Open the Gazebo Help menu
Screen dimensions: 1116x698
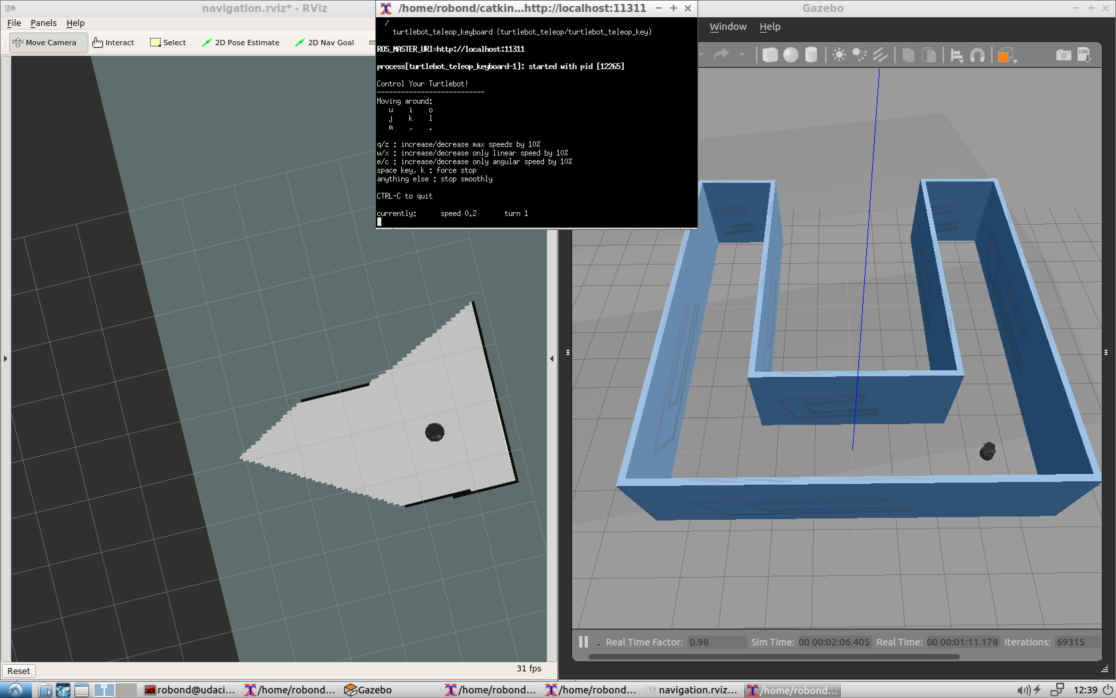tap(770, 26)
